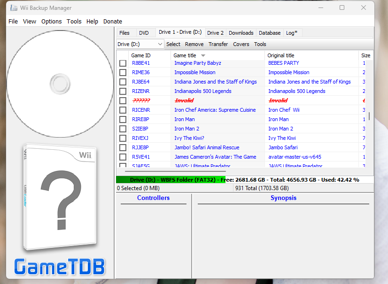Check the Jambo! Safari Animal Rescue checkbox
The image size is (388, 284).
click(x=123, y=148)
